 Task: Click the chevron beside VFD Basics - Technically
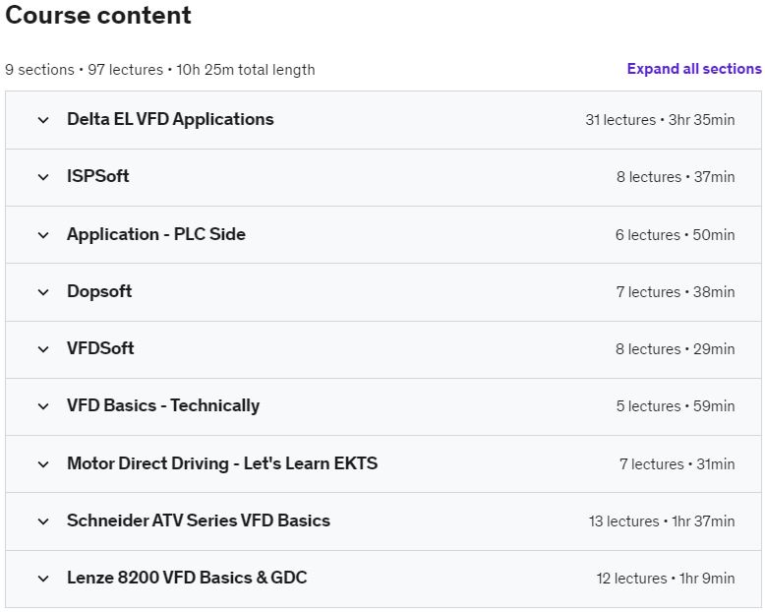pyautogui.click(x=43, y=406)
